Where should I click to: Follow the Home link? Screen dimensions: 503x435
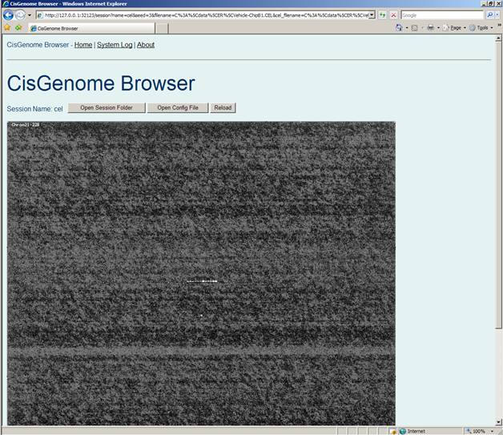tap(83, 45)
